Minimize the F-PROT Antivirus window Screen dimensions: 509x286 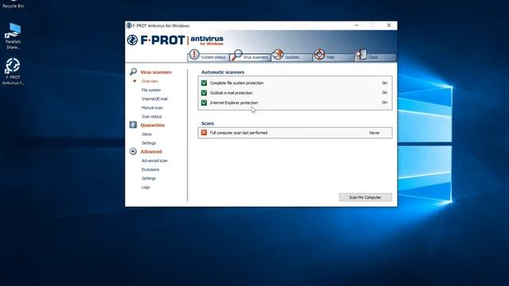pos(356,25)
